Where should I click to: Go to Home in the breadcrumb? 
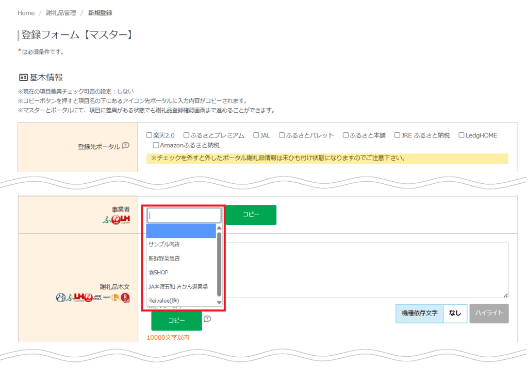pyautogui.click(x=26, y=13)
